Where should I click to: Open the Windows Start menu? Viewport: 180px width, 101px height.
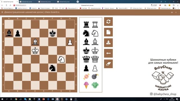(2, 99)
